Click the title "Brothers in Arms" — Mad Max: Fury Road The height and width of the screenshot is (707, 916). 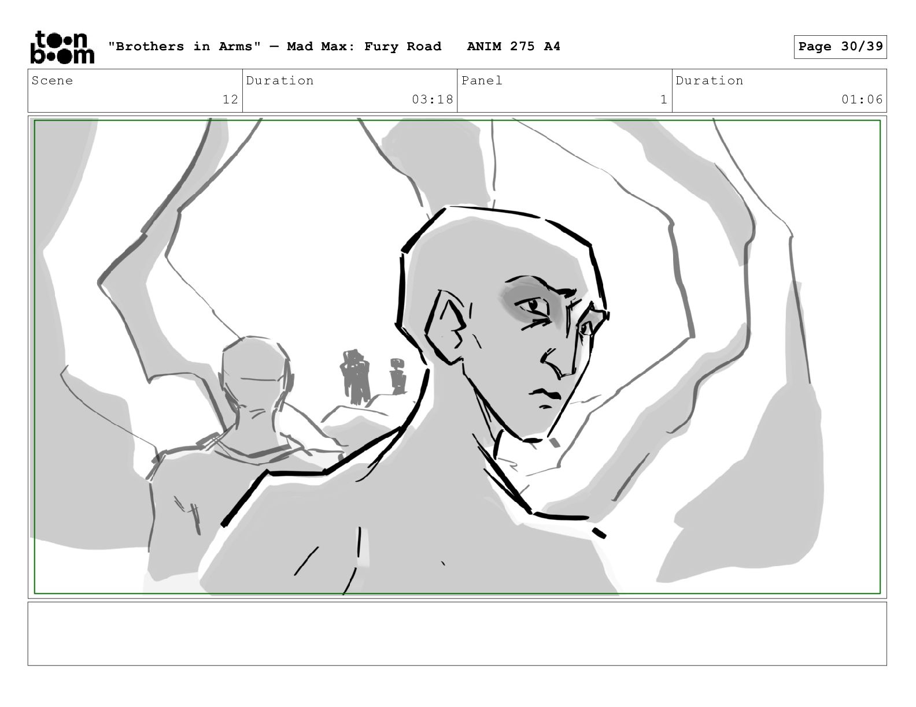(275, 46)
